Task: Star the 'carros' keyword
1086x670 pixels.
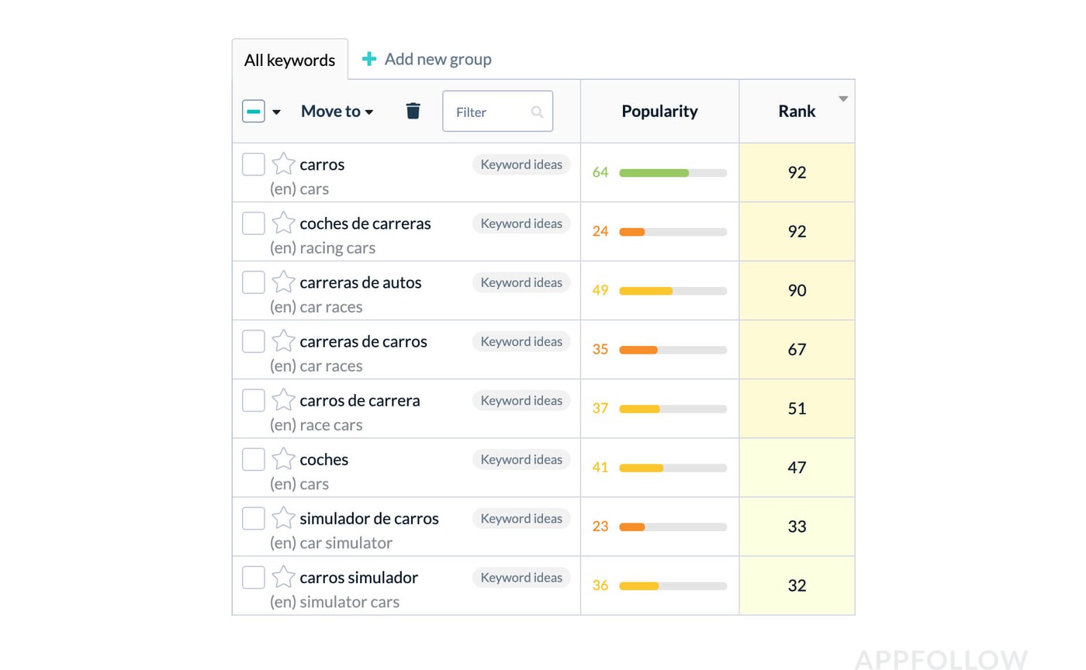Action: tap(284, 164)
